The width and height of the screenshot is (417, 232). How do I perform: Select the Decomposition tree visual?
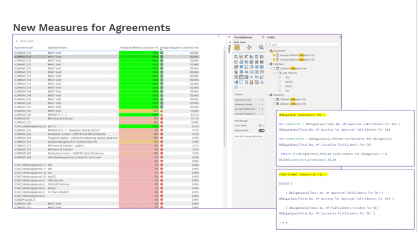[236, 82]
